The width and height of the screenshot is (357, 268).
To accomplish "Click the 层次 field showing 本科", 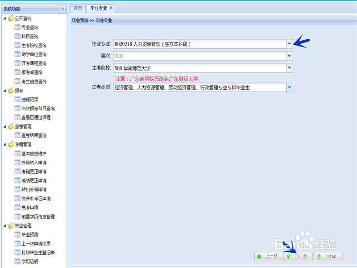I will (x=199, y=56).
